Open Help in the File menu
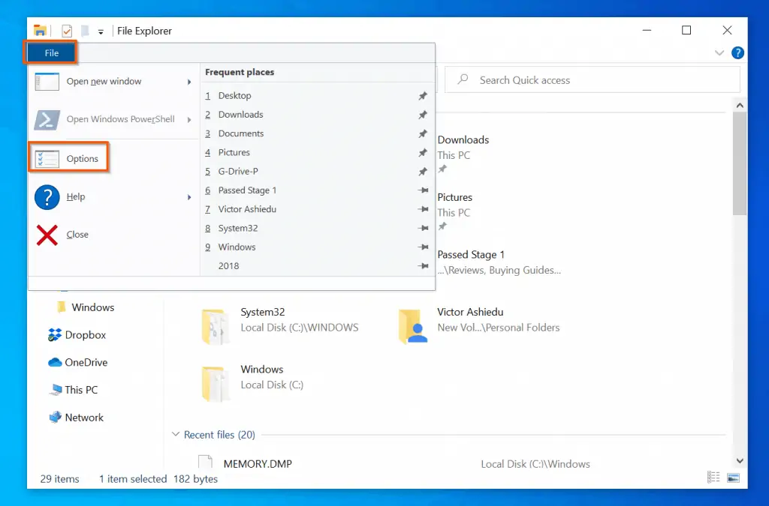This screenshot has height=506, width=769. pyautogui.click(x=114, y=196)
